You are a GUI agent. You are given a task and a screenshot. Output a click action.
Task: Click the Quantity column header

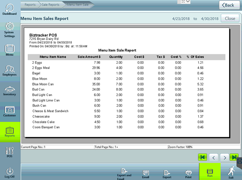[116, 57]
